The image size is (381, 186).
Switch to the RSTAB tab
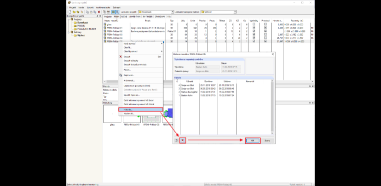[124, 16]
